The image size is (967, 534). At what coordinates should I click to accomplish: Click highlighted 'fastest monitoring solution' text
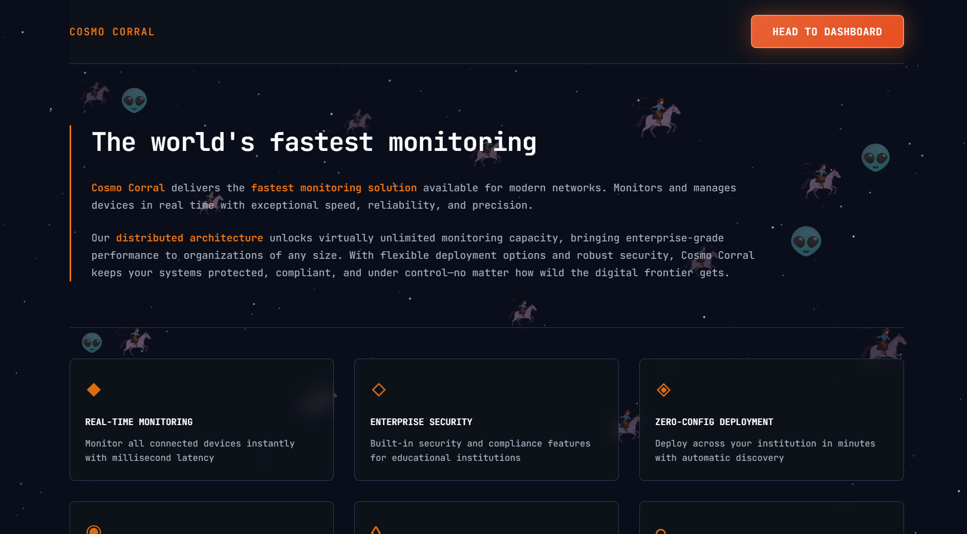[x=334, y=188]
